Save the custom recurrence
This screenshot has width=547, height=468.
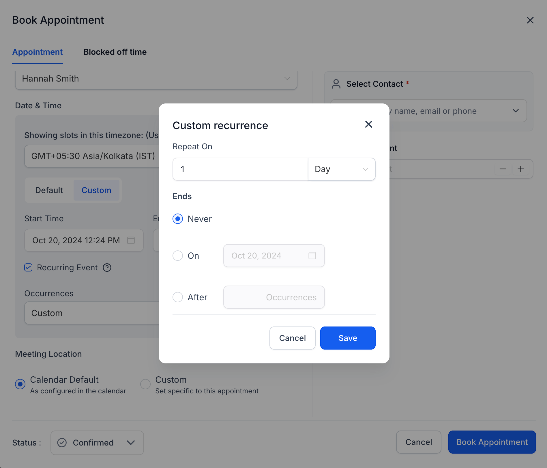pyautogui.click(x=348, y=338)
